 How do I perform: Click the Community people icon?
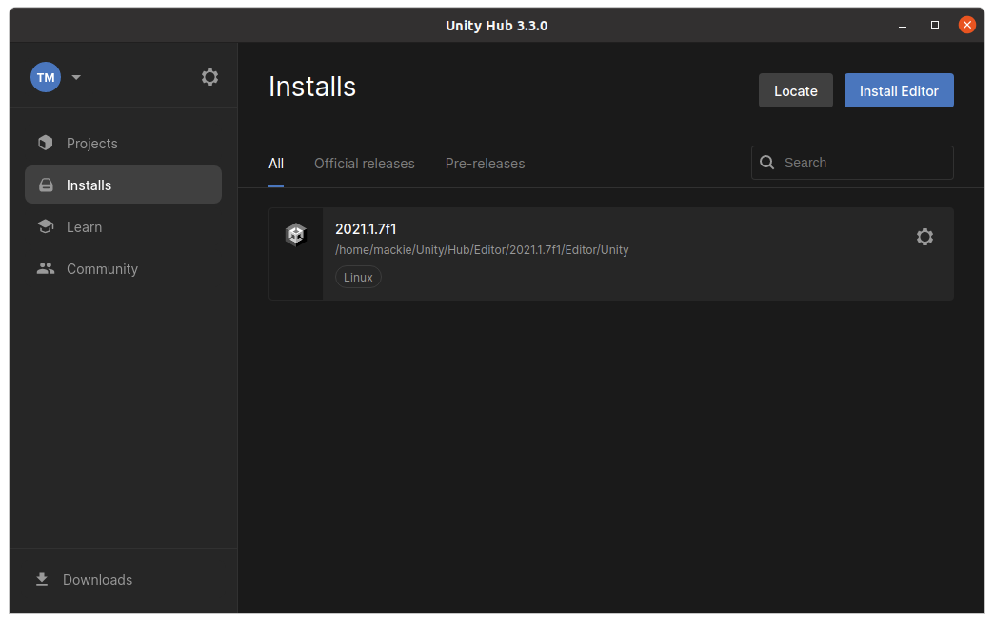click(46, 268)
